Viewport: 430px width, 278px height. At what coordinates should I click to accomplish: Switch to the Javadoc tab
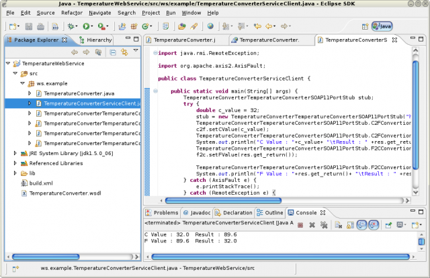click(197, 213)
